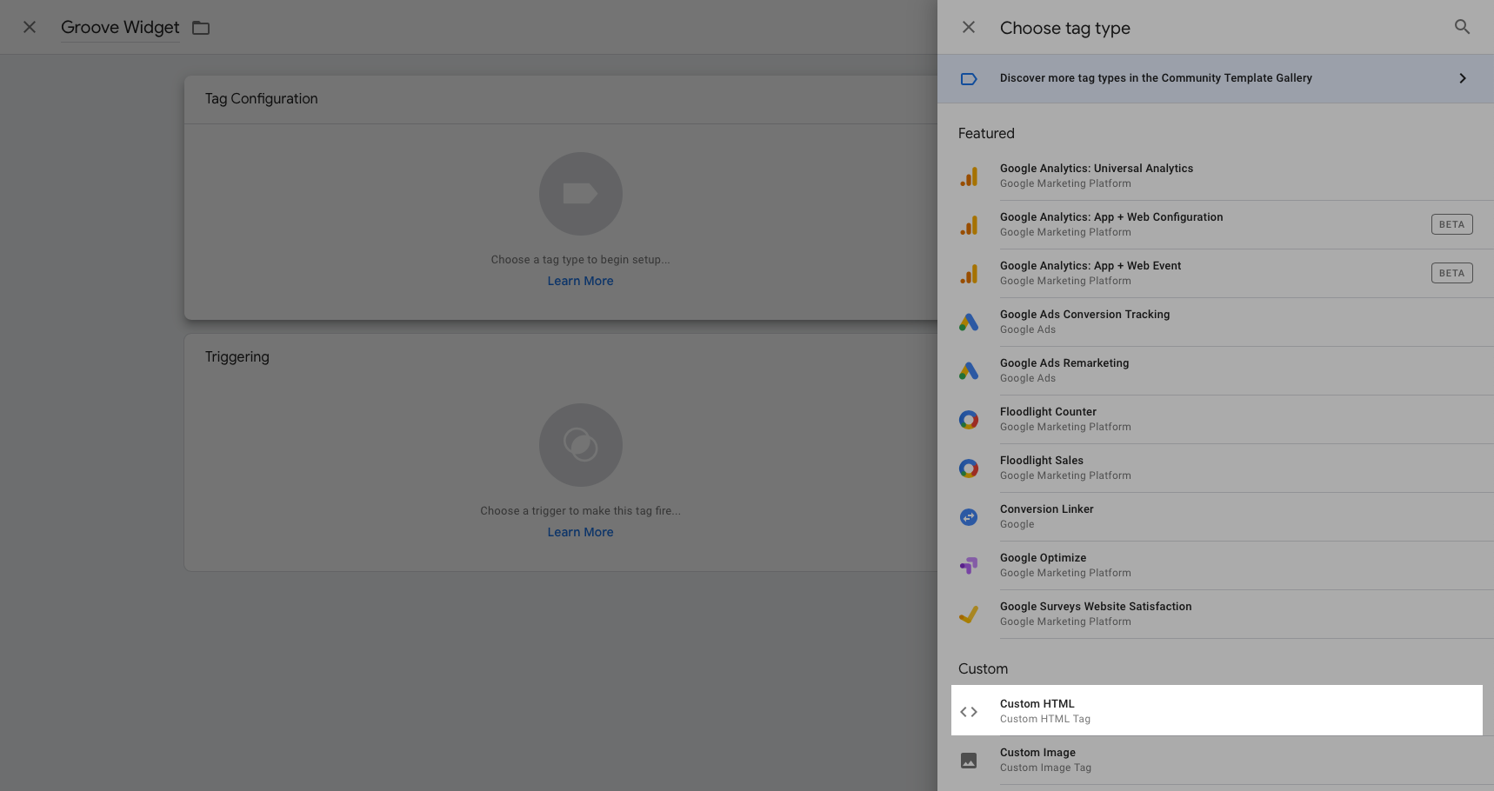Choose Custom HTML tag type

pos(1217,711)
